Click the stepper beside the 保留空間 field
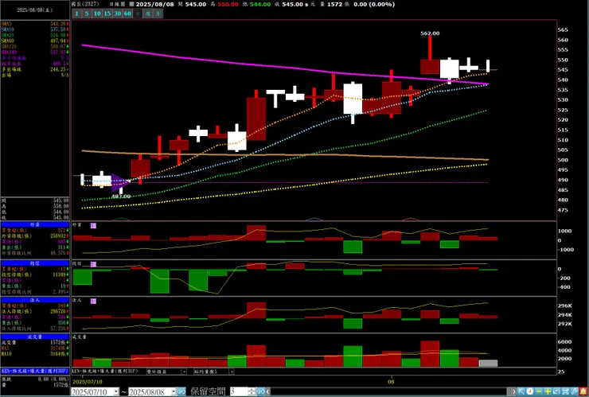The width and height of the screenshot is (589, 397). [252, 391]
